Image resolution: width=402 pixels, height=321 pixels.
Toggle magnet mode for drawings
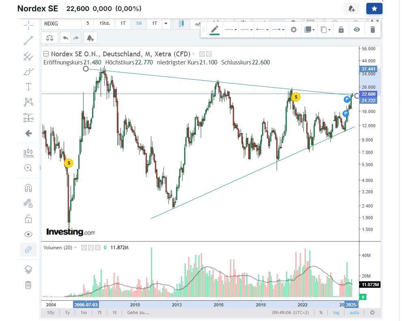tap(28, 188)
